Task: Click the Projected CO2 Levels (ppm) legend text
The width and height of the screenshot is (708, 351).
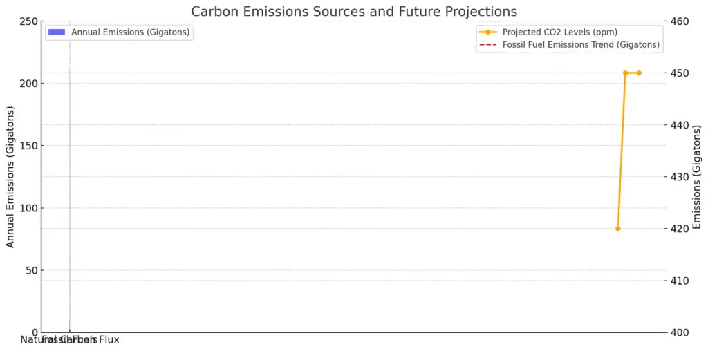Action: click(x=560, y=32)
